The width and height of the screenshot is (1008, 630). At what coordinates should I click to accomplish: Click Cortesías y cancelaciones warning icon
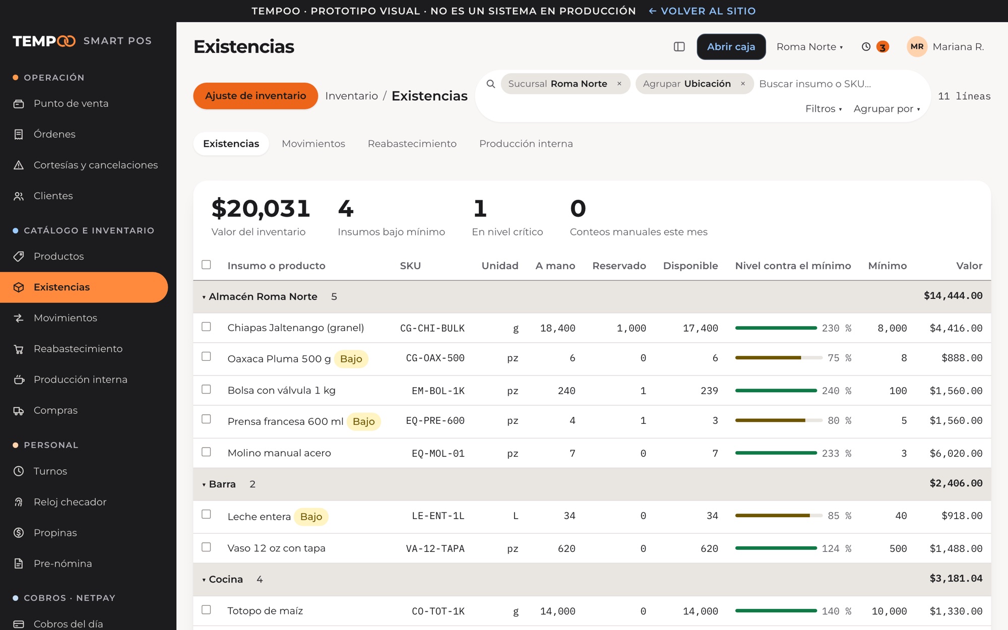19,165
